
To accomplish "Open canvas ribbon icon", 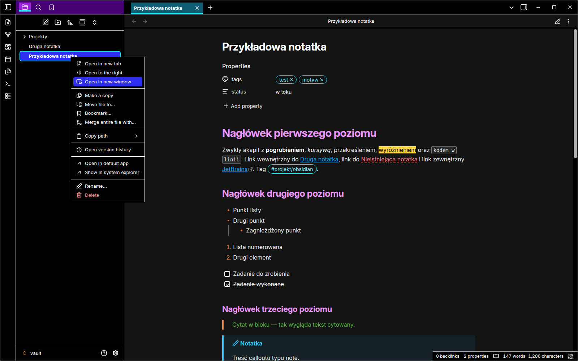I will (8, 47).
